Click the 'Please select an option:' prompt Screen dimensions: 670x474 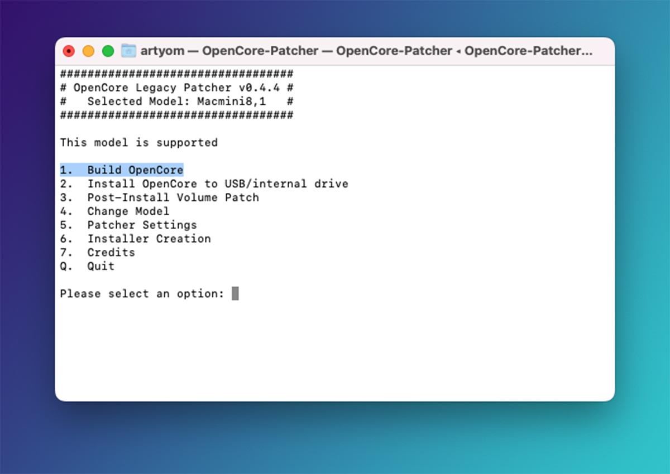(142, 294)
